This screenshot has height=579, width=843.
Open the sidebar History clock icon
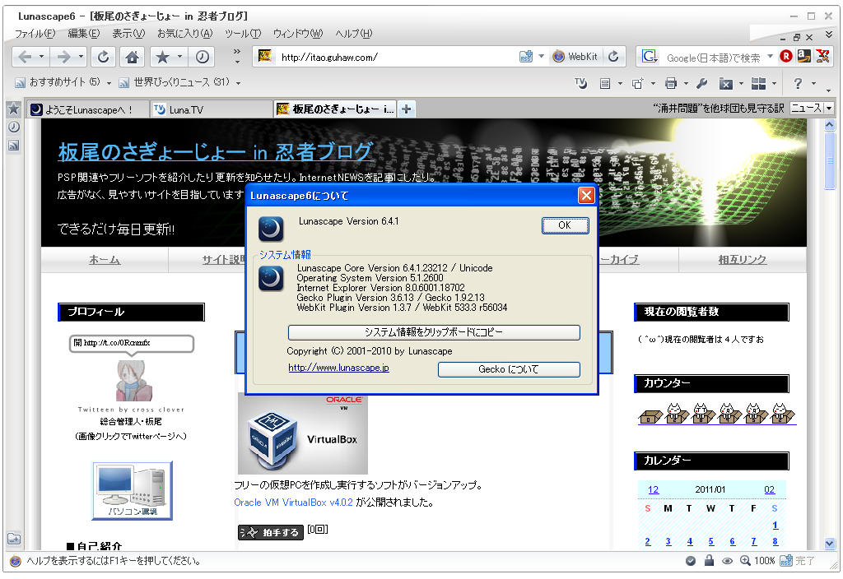(x=13, y=127)
